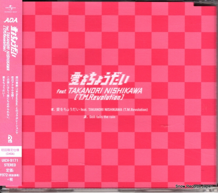Click vertical feat. TAKANORI NISHIKAWA text on obi
This screenshot has width=218, height=193.
(x=8, y=48)
